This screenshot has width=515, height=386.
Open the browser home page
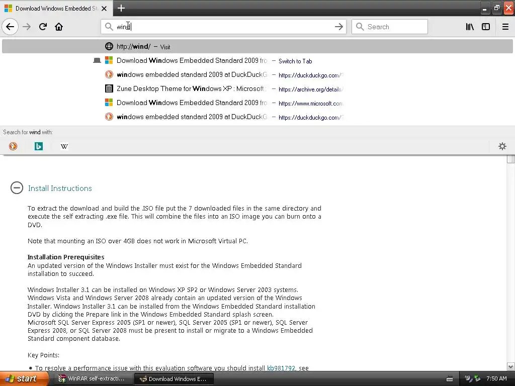(59, 27)
